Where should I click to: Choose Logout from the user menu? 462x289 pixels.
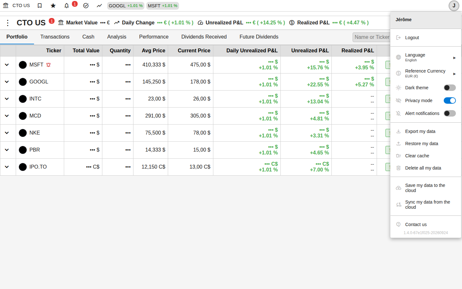(426, 38)
